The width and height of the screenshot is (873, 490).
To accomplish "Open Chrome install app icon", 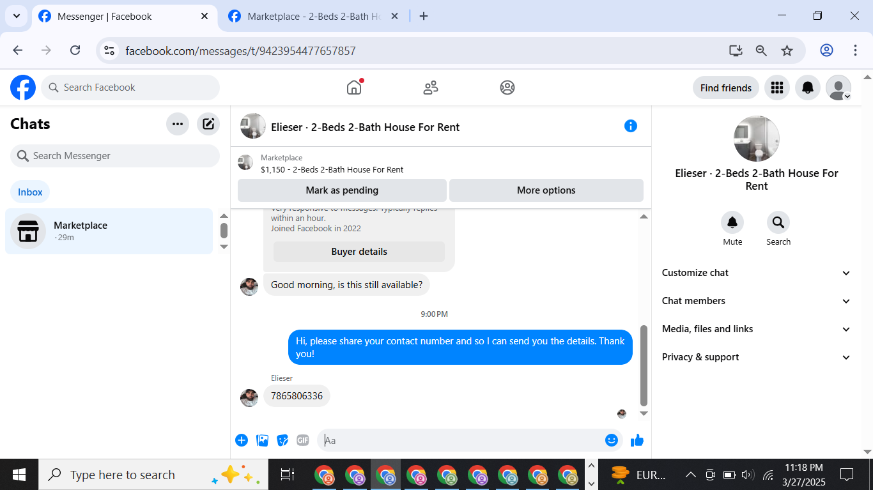I will pos(736,50).
